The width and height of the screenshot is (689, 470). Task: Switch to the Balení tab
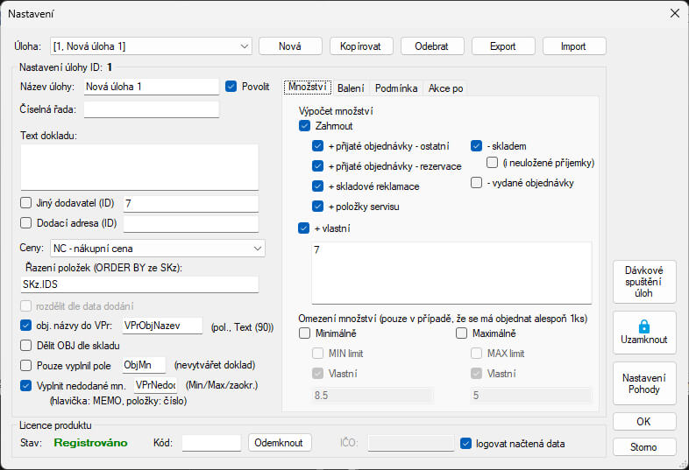[x=351, y=88]
